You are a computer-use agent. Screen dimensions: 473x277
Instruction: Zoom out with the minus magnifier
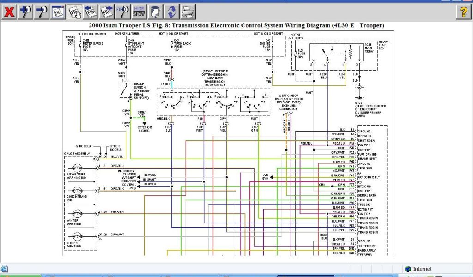42,12
